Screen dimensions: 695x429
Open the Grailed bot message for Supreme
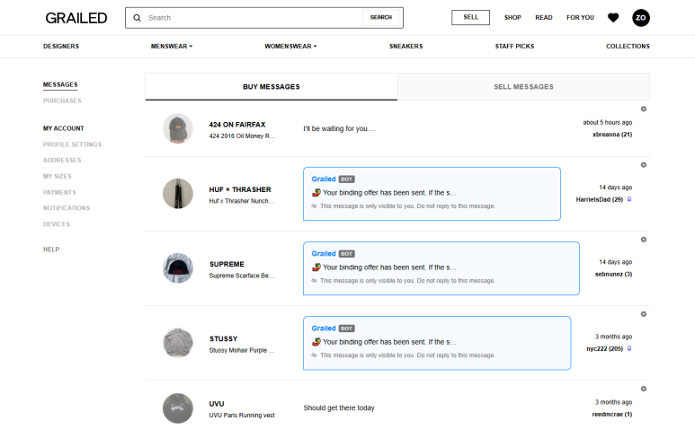pos(441,268)
